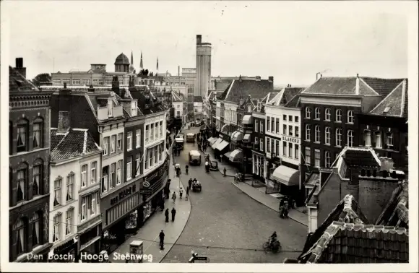Click the two pedestrians walking together on left sidewalk
This screenshot has width=419, height=273.
coord(170,214)
